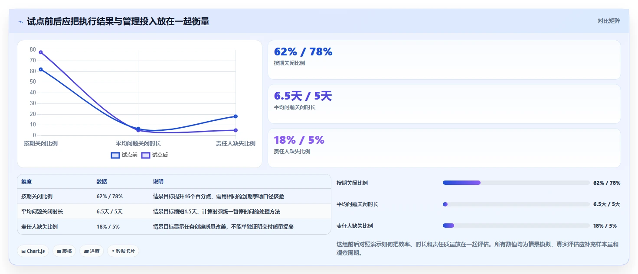Click the 表格 chip

[64, 251]
